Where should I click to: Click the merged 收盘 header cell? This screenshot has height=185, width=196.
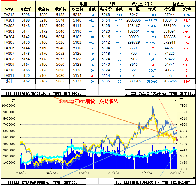[83, 4]
